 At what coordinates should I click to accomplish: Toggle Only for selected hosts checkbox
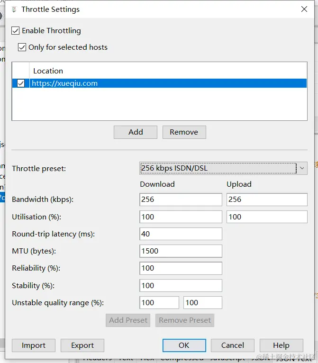pos(22,47)
